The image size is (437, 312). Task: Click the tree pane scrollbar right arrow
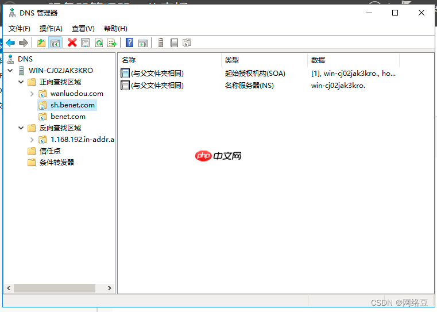pyautogui.click(x=110, y=288)
